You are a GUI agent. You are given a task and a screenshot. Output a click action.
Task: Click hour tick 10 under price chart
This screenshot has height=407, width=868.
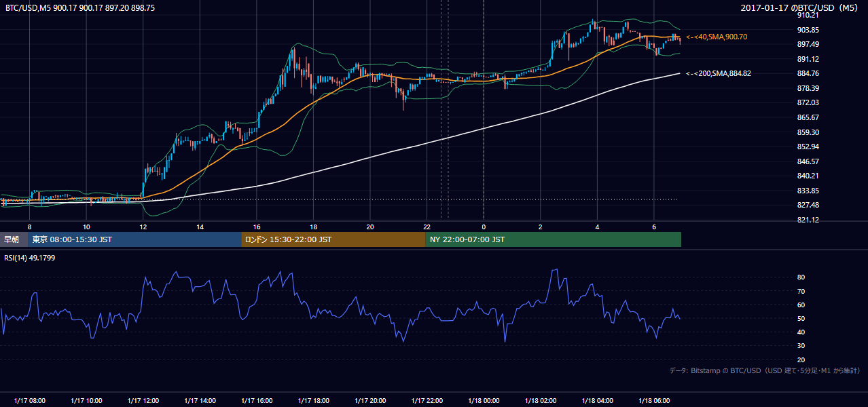pyautogui.click(x=86, y=227)
